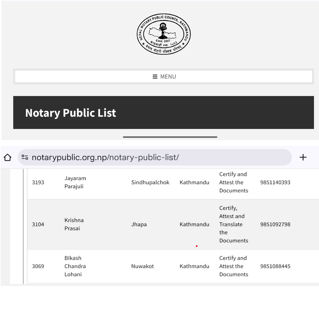319x314 pixels.
Task: Click Certify and Attest the Documents text
Action: click(233, 182)
